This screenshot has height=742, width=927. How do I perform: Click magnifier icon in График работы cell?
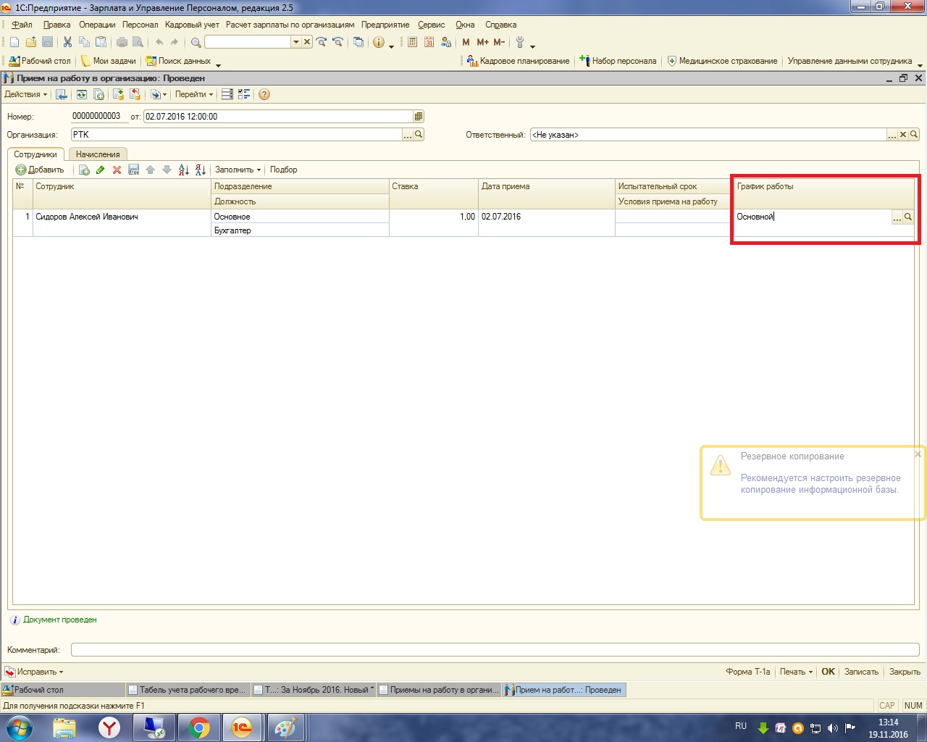point(908,217)
